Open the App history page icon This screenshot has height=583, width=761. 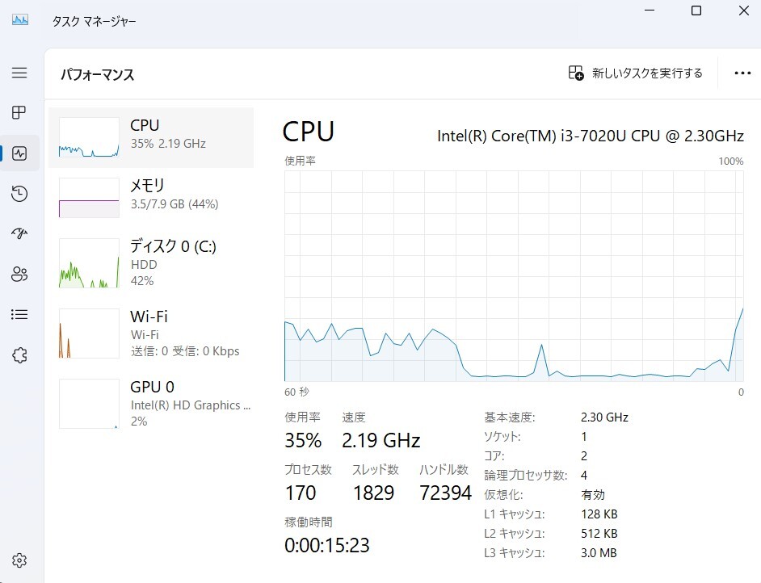coord(19,194)
